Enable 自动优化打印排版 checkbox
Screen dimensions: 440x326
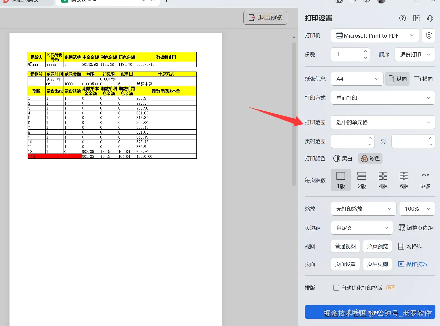coord(336,288)
